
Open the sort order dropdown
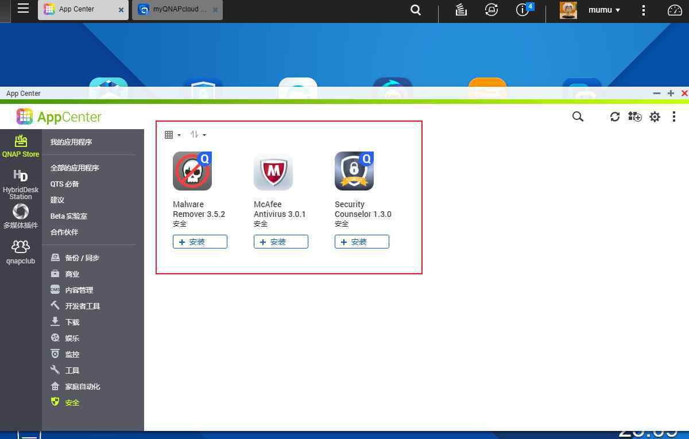pos(198,135)
